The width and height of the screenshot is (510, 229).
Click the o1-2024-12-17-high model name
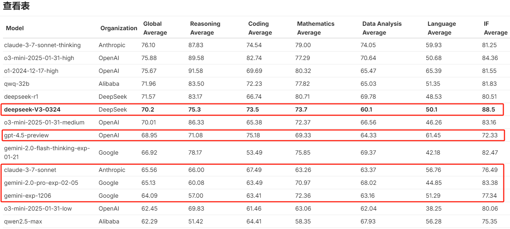click(31, 71)
